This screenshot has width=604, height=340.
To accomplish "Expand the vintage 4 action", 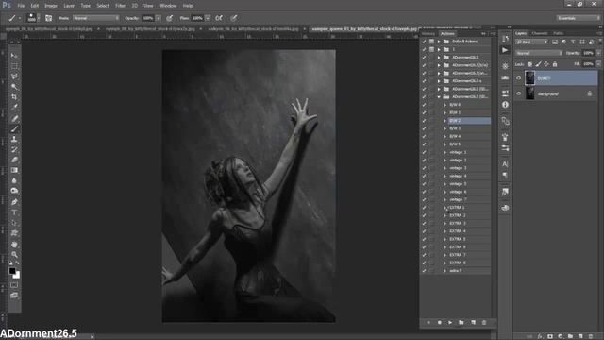I will pyautogui.click(x=445, y=177).
